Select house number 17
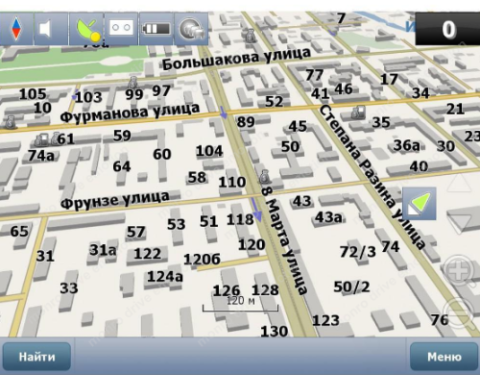Viewport: 480px width, 375px height. tap(389, 79)
